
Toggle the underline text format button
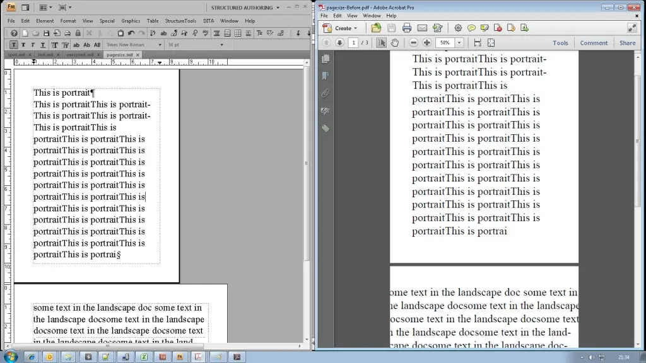click(42, 45)
